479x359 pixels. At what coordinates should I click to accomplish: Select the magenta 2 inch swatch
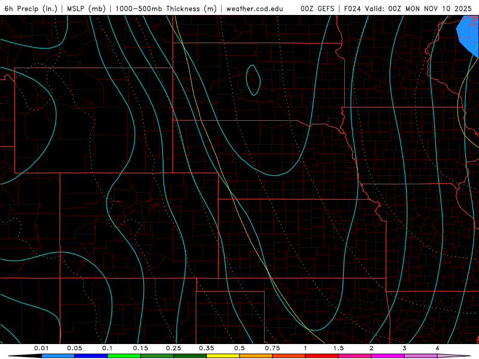[388, 356]
